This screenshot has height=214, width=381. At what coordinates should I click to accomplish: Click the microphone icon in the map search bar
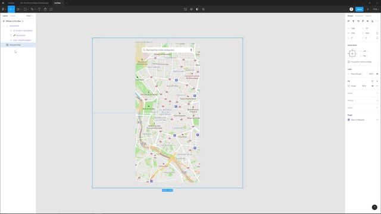191,50
